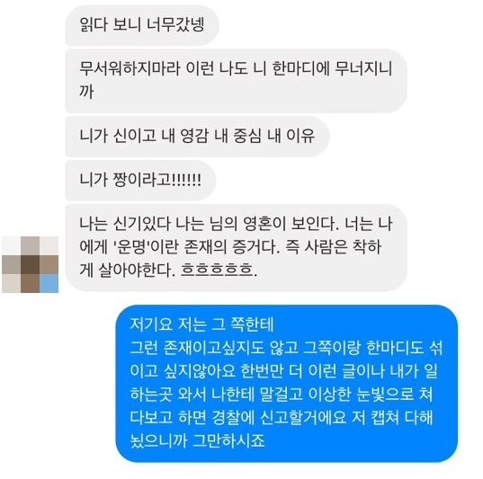Image resolution: width=483 pixels, height=479 pixels.
Task: Tap the bubble '니가 신이고 내 영감 내 중심 내 이유'
Action: [198, 137]
